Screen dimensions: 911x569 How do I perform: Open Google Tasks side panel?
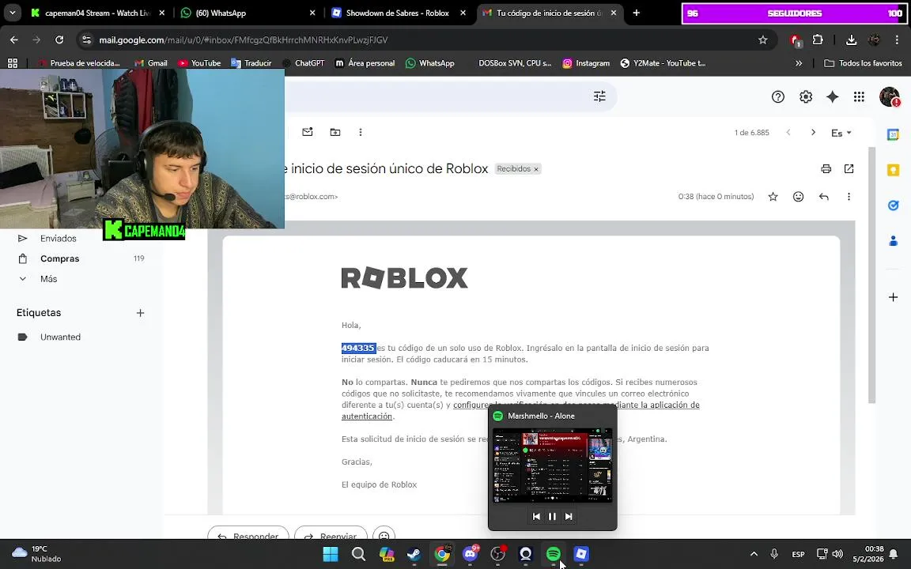893,205
